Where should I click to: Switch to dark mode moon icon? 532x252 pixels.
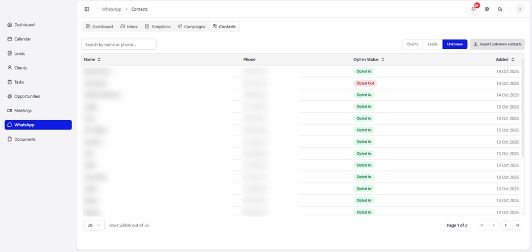click(500, 9)
